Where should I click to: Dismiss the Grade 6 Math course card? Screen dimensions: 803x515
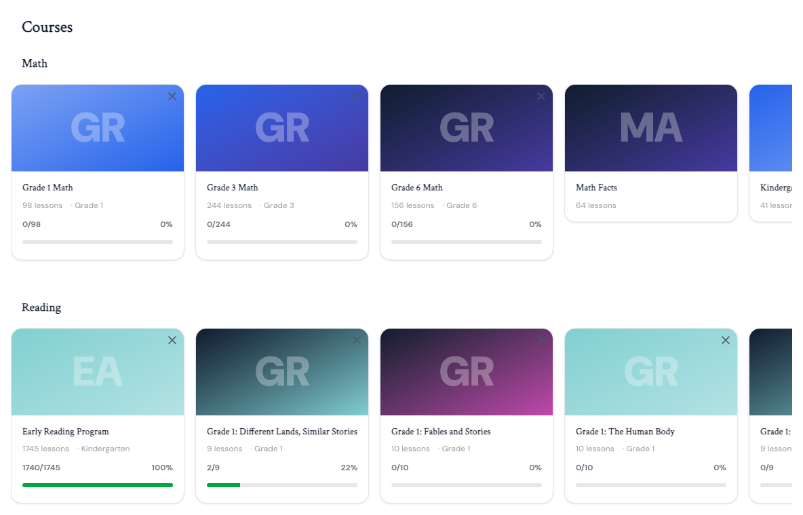click(541, 96)
